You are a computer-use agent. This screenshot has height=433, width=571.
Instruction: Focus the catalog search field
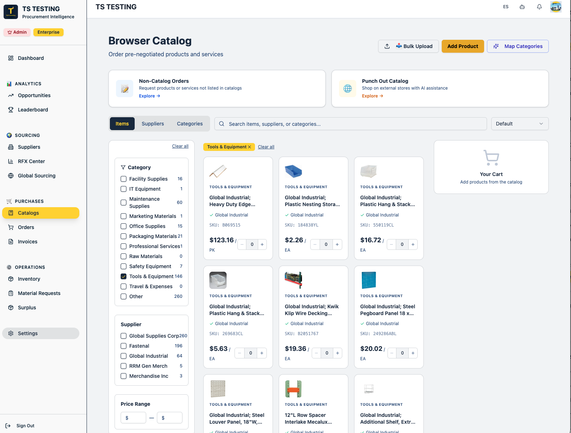(351, 124)
